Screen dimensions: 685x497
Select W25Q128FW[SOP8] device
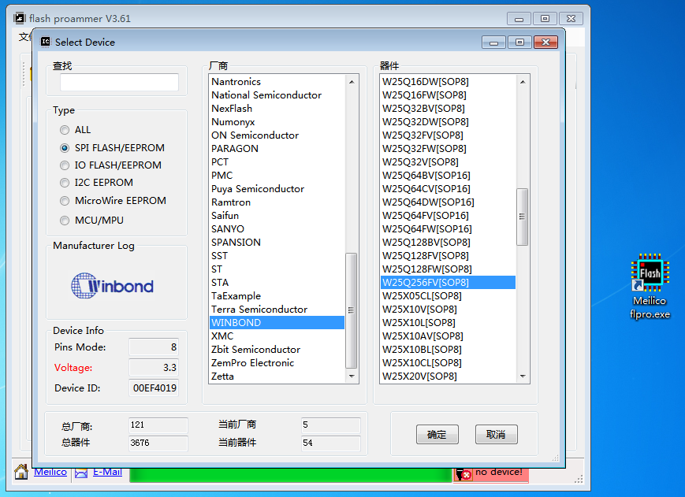click(449, 269)
